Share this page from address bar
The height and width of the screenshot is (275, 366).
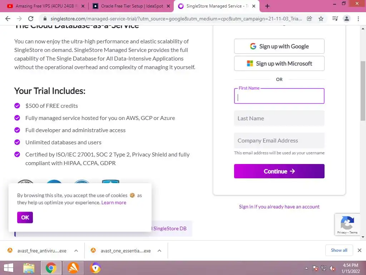click(310, 19)
